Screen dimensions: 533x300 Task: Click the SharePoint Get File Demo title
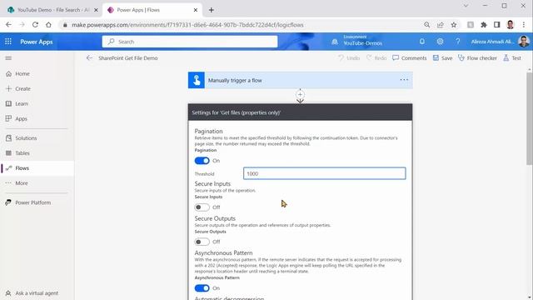click(128, 58)
